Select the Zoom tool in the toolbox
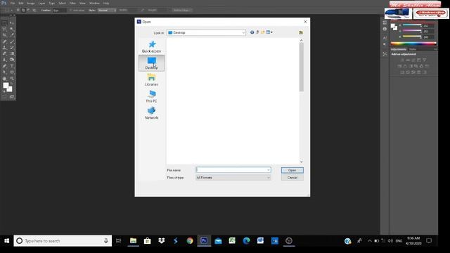450x253 pixels. (x=12, y=78)
